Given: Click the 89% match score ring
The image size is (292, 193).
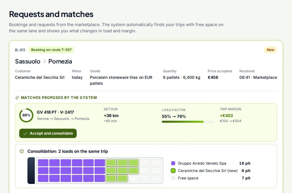Looking at the screenshot, I should (x=26, y=115).
